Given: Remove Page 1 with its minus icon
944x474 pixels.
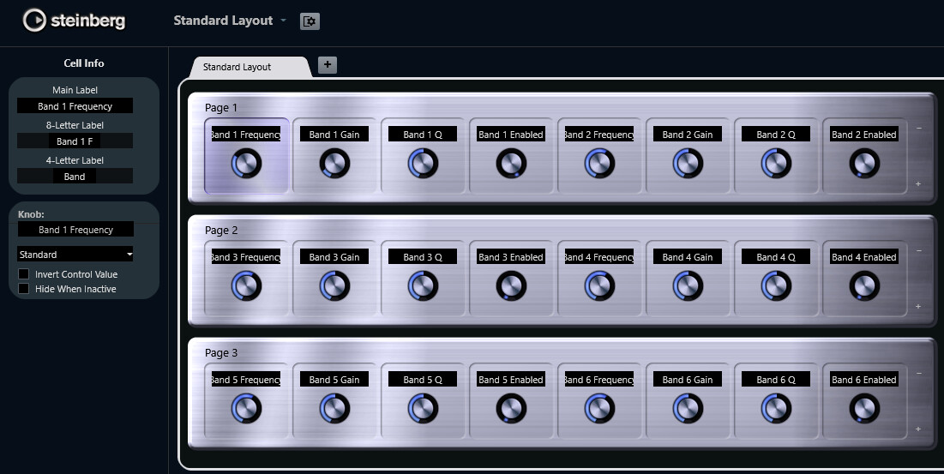Looking at the screenshot, I should pyautogui.click(x=919, y=128).
